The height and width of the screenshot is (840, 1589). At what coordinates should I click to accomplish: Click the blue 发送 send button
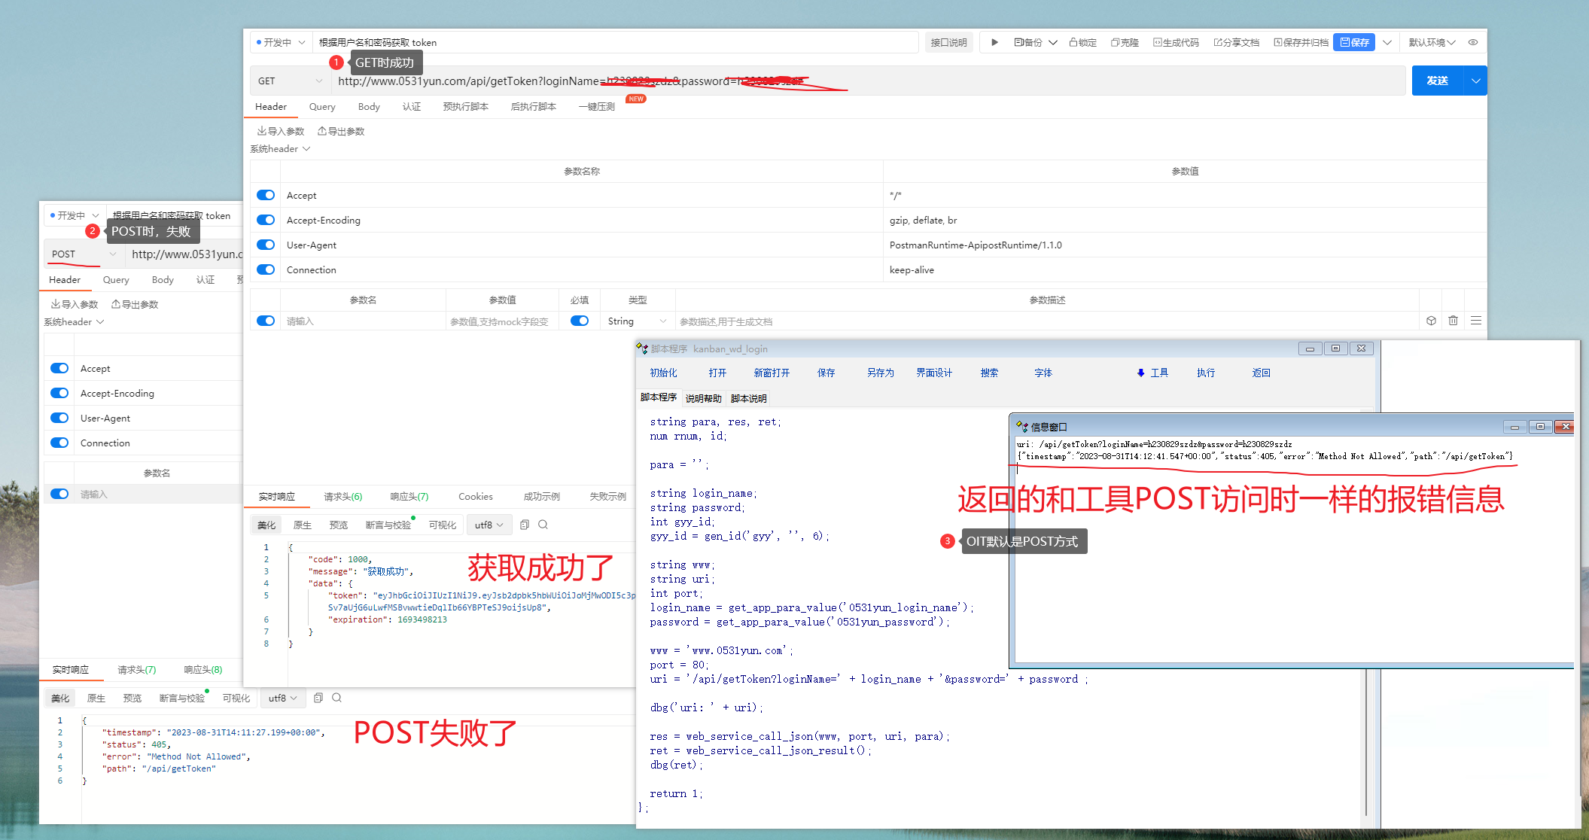pyautogui.click(x=1437, y=81)
